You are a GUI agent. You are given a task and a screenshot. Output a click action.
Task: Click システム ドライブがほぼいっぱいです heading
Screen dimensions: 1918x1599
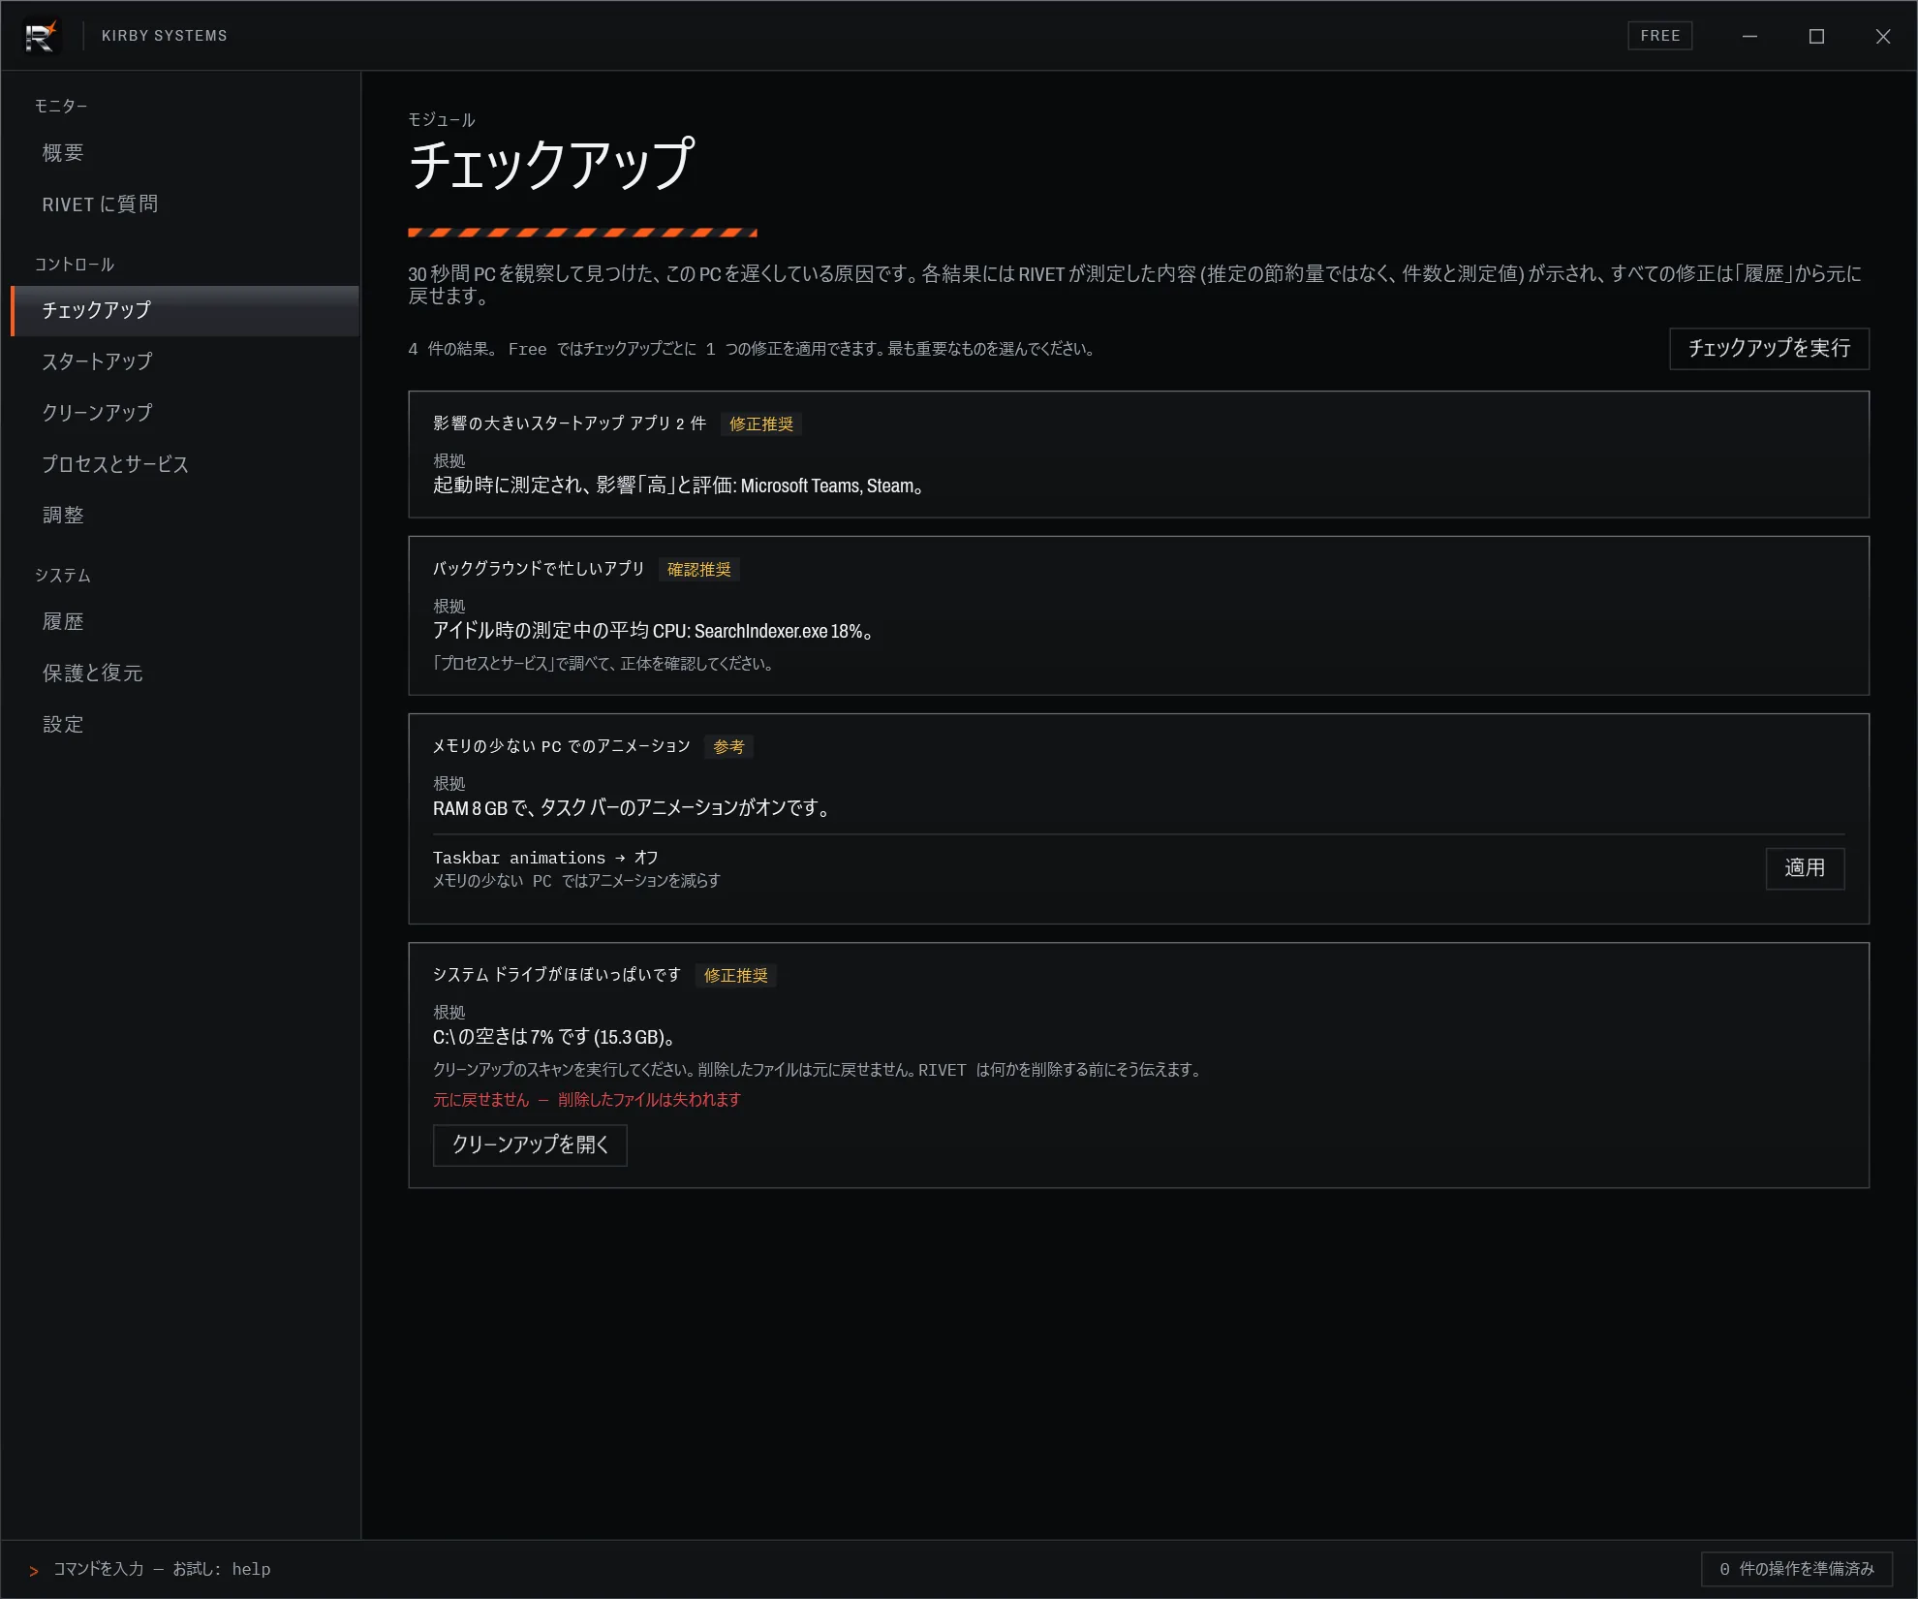click(x=557, y=975)
